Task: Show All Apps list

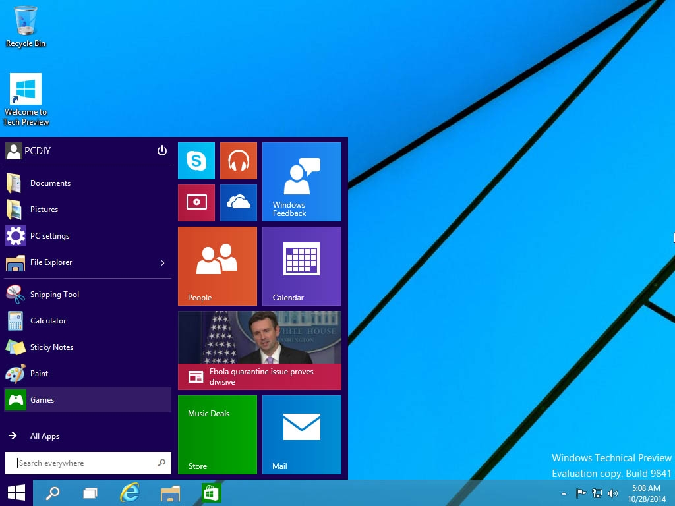Action: click(88, 436)
